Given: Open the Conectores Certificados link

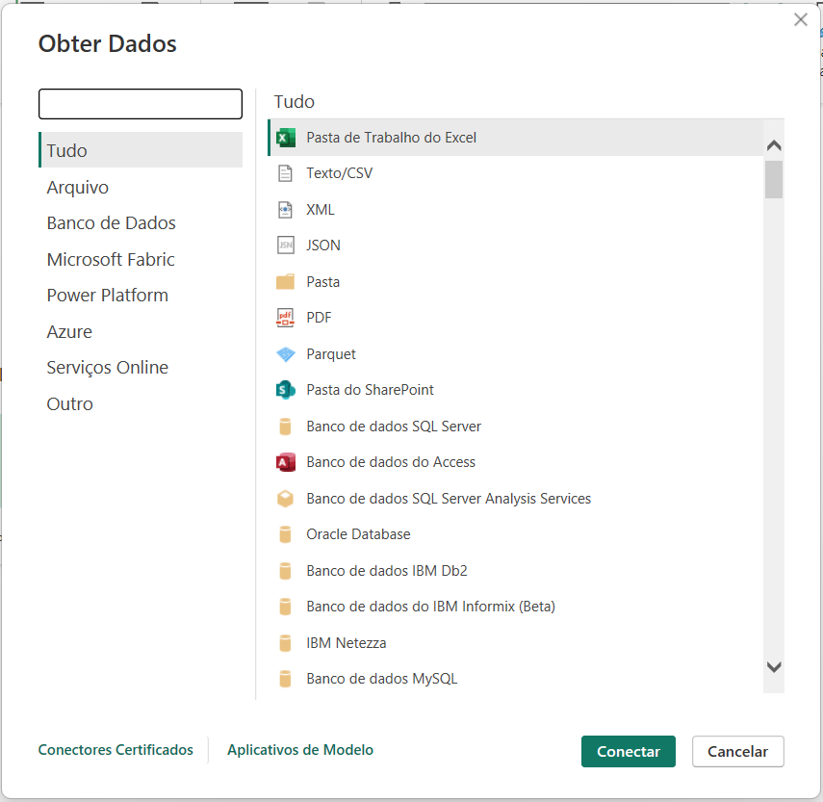Looking at the screenshot, I should (x=116, y=750).
